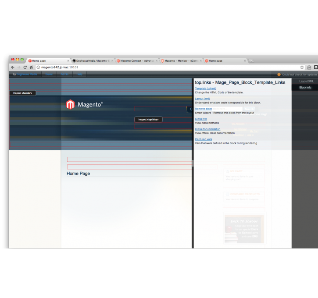
Task: Switch to the last Home page tab
Action: (225, 61)
